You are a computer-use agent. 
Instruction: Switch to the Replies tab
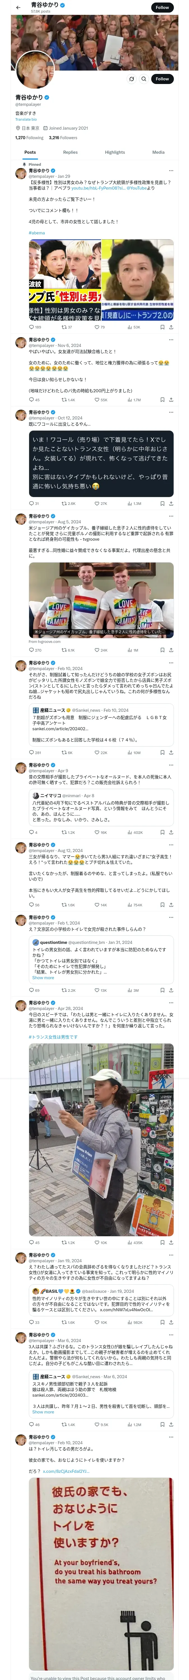click(x=70, y=152)
